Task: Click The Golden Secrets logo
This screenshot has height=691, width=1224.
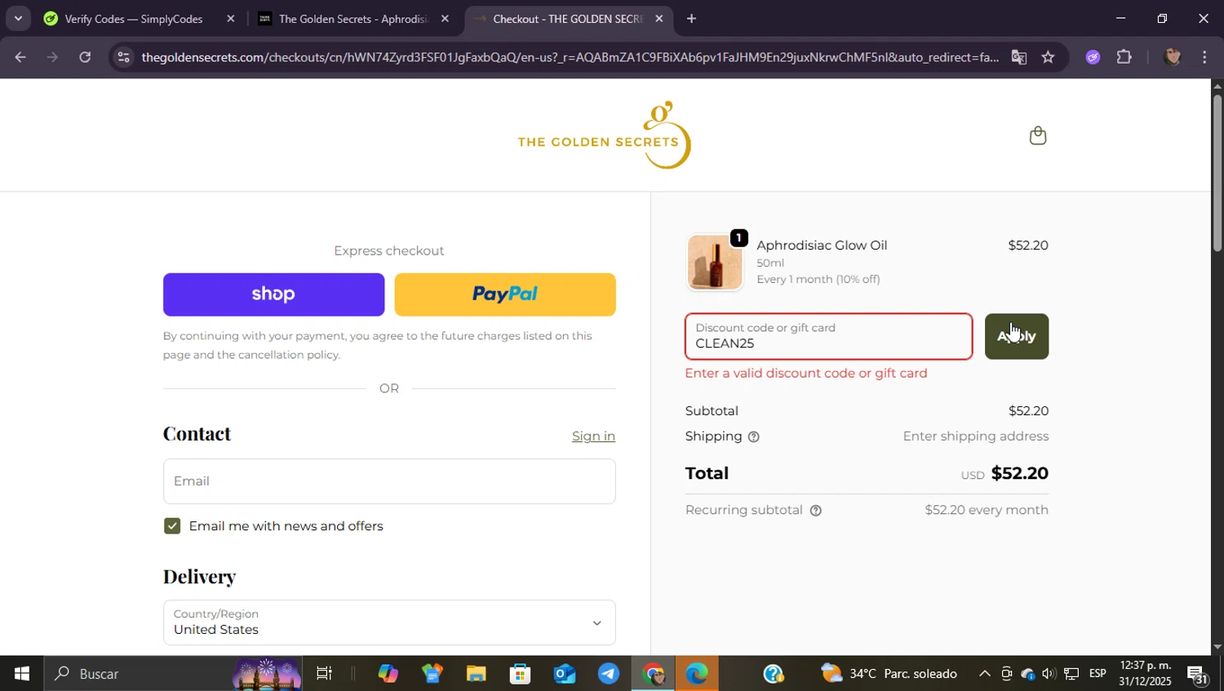Action: point(604,135)
